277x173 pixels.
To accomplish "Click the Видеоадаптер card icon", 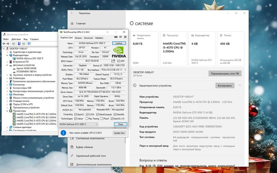I will coord(193,35).
